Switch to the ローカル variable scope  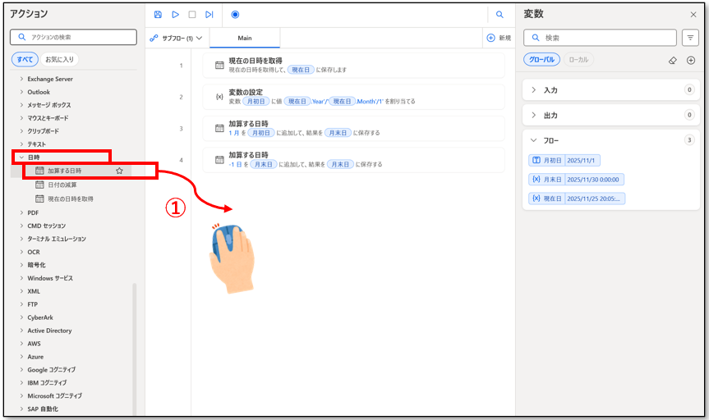(579, 60)
